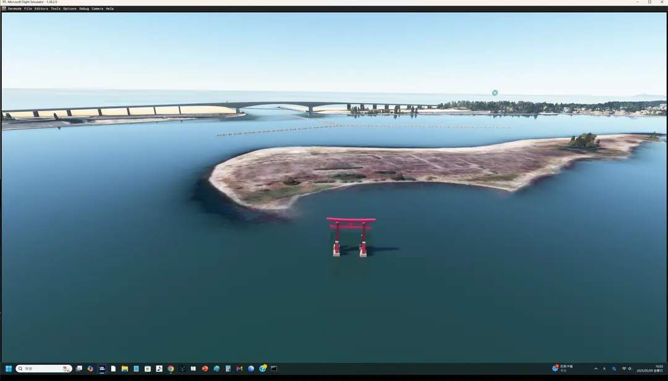Switch to Google Chrome in the taskbar
The image size is (668, 381).
pos(171,369)
